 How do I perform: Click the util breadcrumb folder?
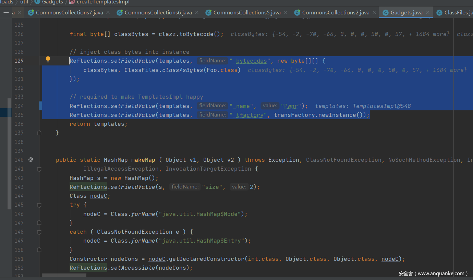tap(24, 2)
